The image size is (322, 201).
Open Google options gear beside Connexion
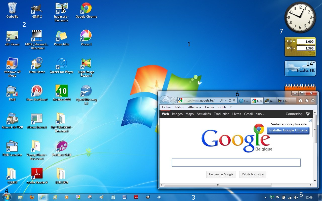coord(308,114)
